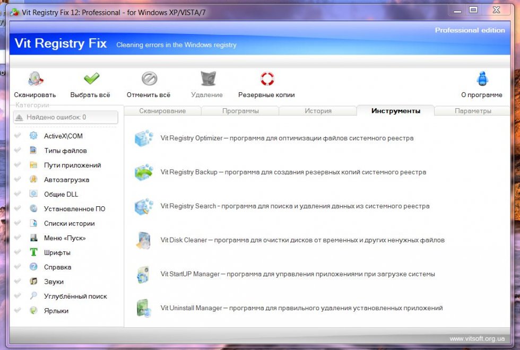The image size is (520, 350).
Task: Click the Установленное ПО category icon
Action: pos(33,208)
